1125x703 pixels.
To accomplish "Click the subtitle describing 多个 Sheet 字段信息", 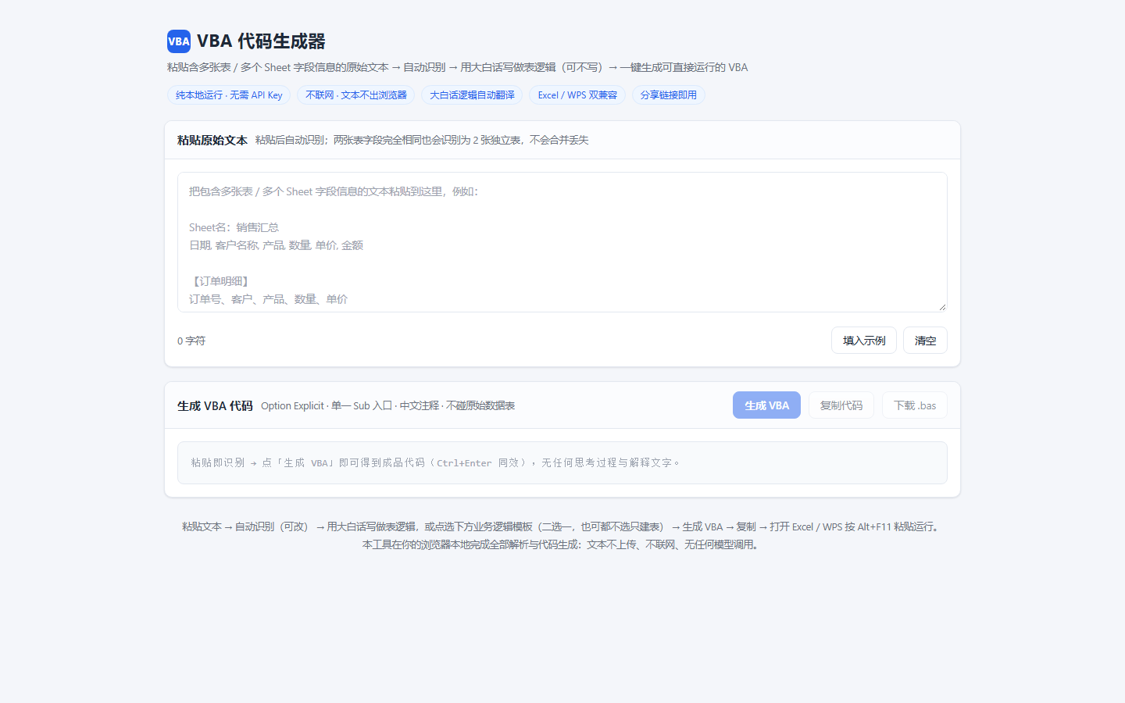I will pos(457,67).
